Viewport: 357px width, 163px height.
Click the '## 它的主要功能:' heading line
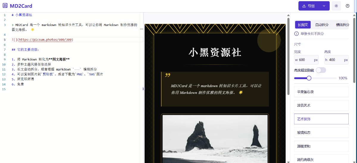[x=26, y=50]
